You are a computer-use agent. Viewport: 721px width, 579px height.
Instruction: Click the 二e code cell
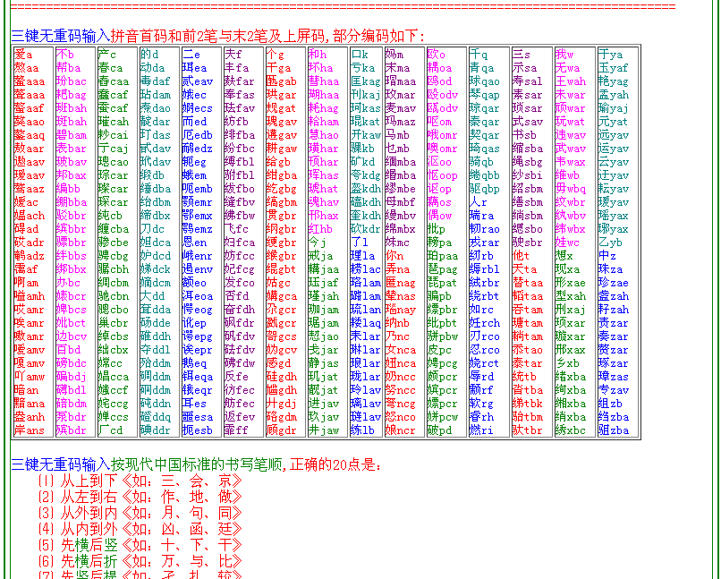click(191, 55)
